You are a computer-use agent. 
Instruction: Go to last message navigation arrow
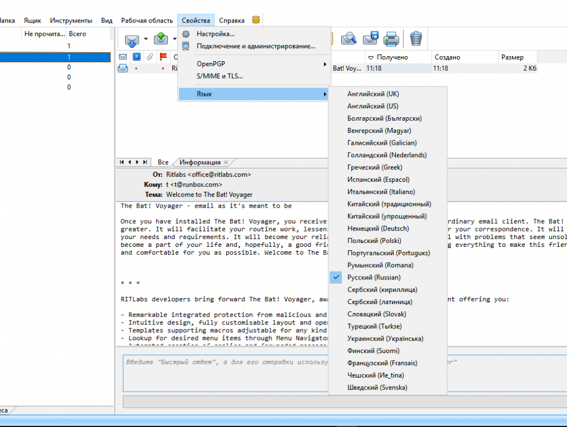coord(145,162)
